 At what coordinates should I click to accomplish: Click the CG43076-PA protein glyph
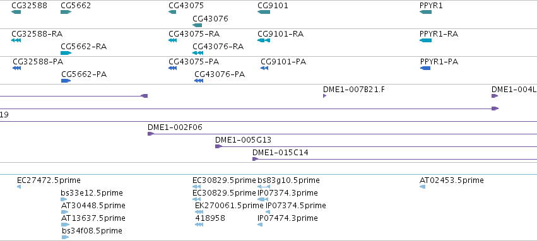point(199,81)
